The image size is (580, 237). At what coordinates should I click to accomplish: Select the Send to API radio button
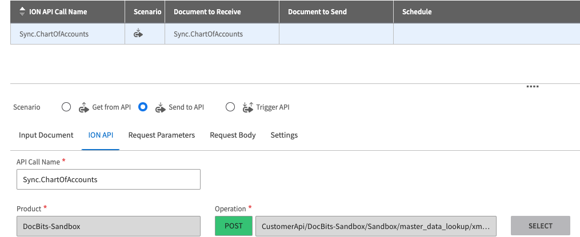pos(143,107)
